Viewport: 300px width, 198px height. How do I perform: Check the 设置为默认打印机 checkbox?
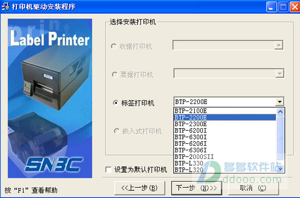point(108,169)
